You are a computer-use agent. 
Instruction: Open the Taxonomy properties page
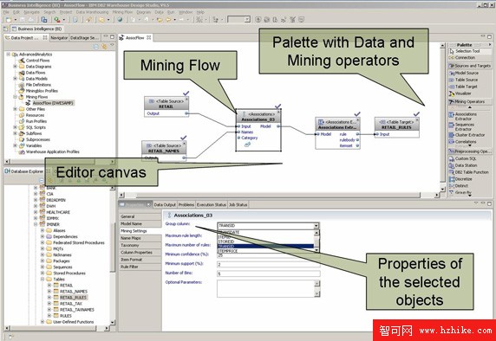(x=140, y=245)
